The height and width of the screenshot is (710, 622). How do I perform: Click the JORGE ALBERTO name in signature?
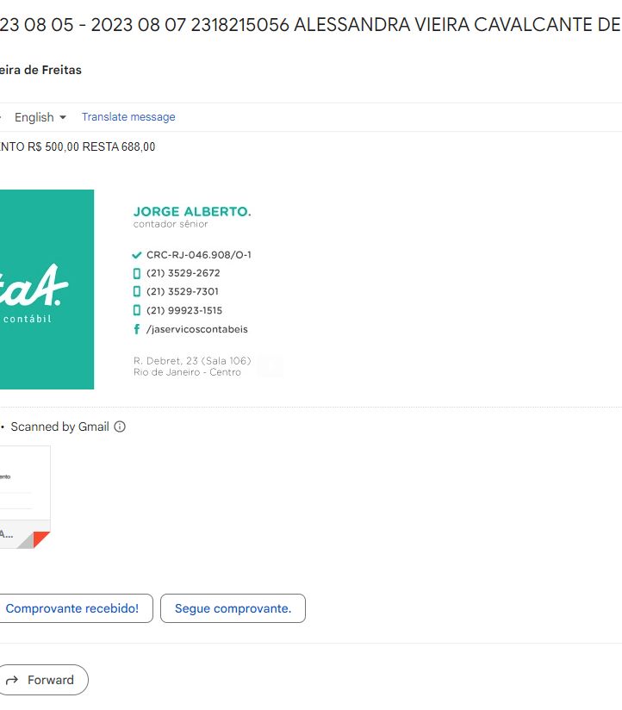tap(192, 211)
